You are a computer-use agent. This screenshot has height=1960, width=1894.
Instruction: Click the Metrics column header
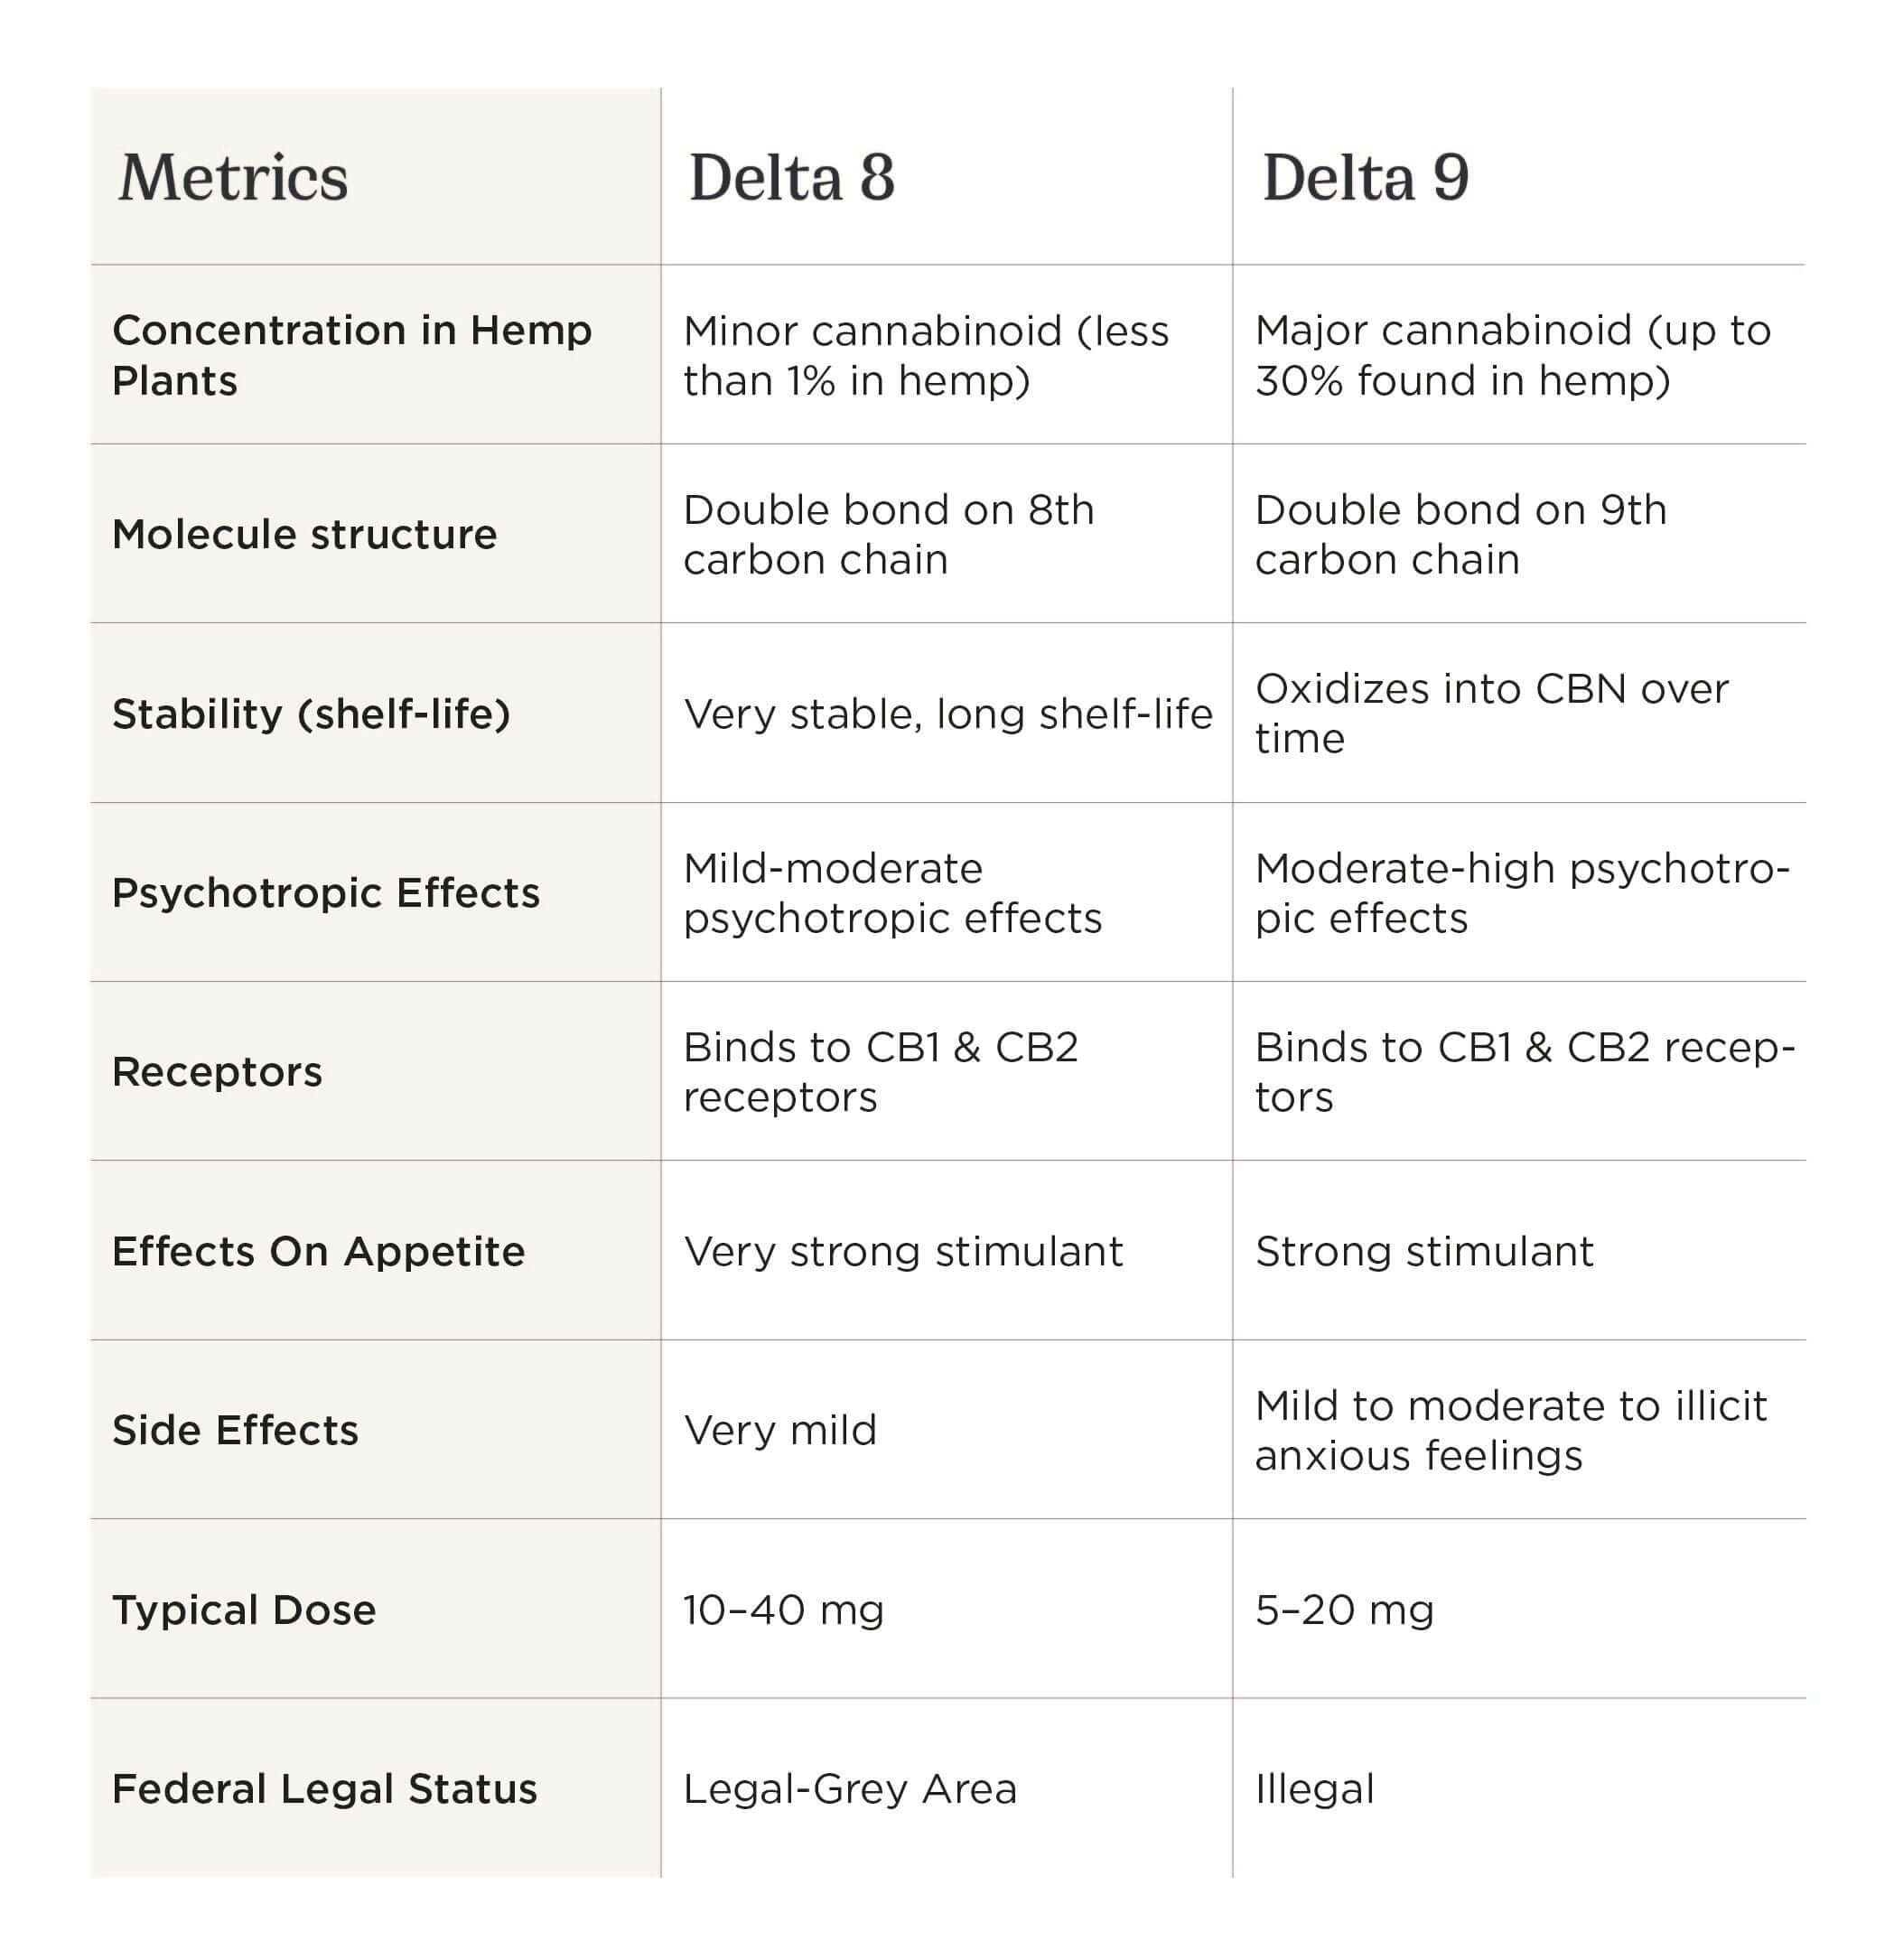233,178
